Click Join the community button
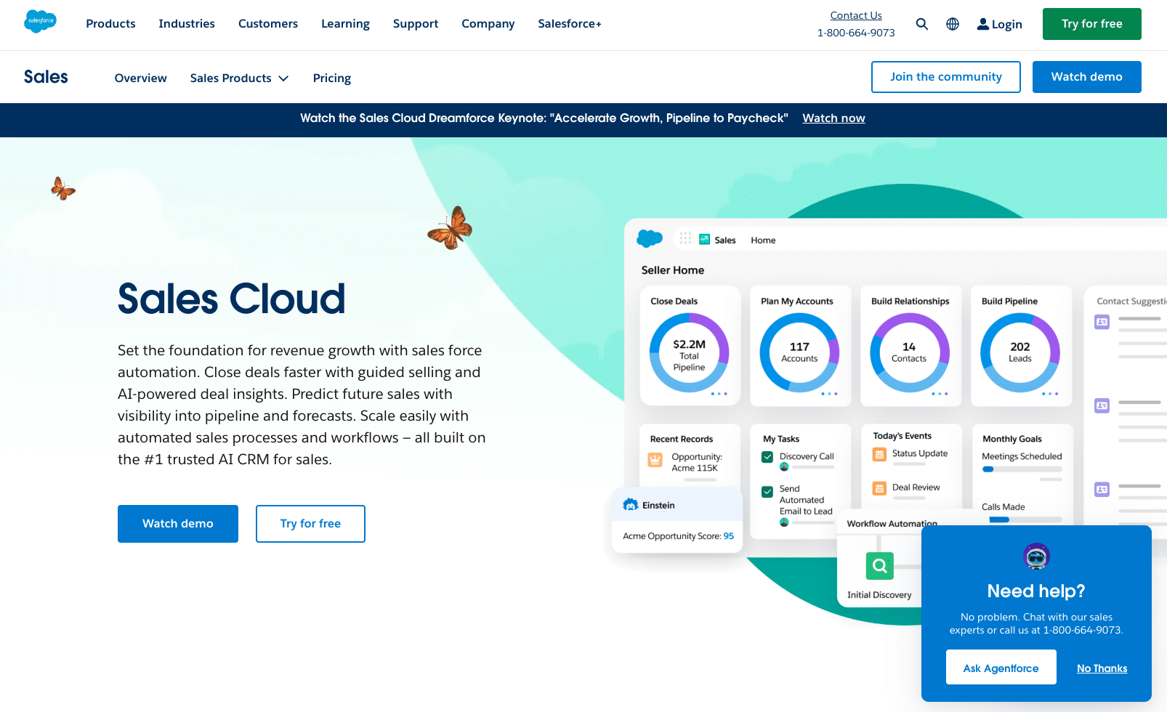Screen dimensions: 1167x712 tap(945, 77)
